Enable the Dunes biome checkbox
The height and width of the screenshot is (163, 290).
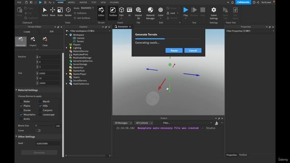pyautogui.click(x=21, y=110)
